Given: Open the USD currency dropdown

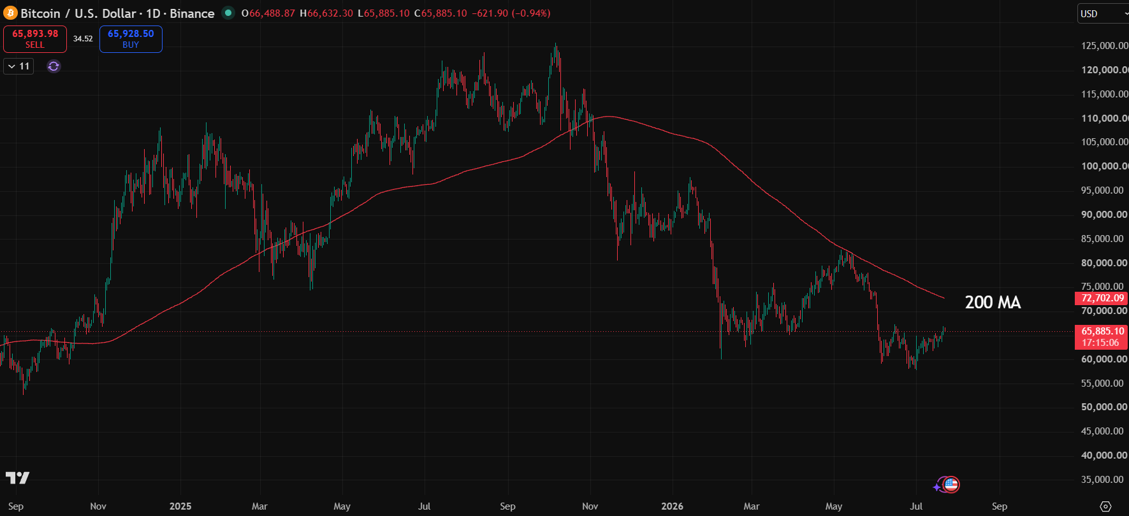Looking at the screenshot, I should click(x=1102, y=13).
